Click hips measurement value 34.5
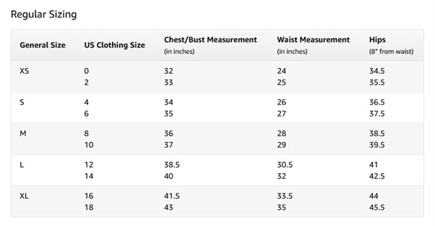The width and height of the screenshot is (435, 226). (x=377, y=71)
